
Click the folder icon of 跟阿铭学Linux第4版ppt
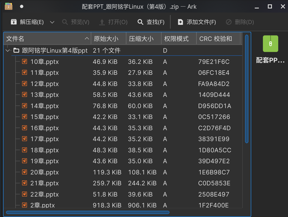pos(16,50)
